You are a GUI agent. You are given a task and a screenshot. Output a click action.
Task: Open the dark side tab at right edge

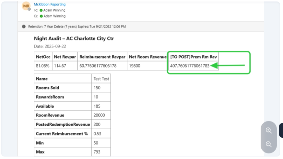(x=281, y=130)
